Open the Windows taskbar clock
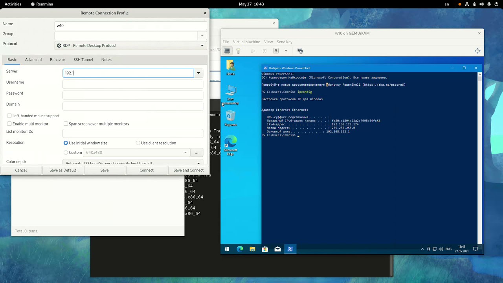This screenshot has width=503, height=283. [x=462, y=249]
